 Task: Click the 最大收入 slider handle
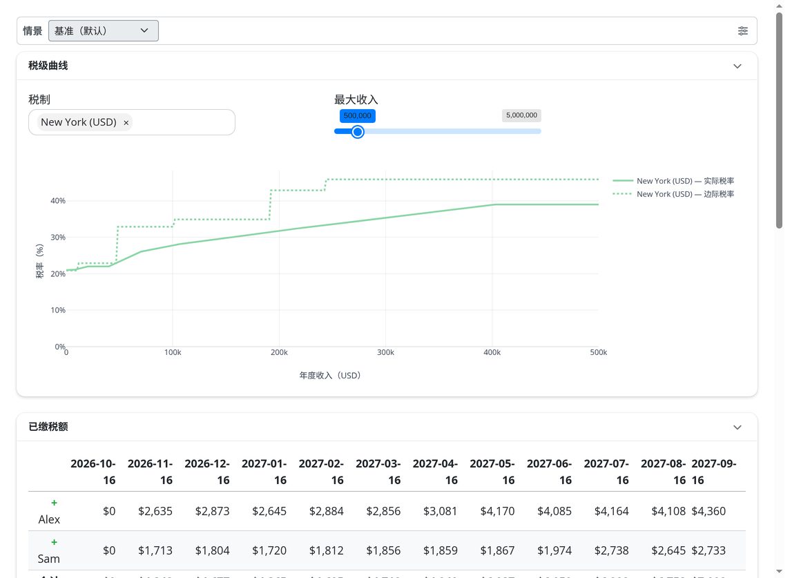pos(358,132)
